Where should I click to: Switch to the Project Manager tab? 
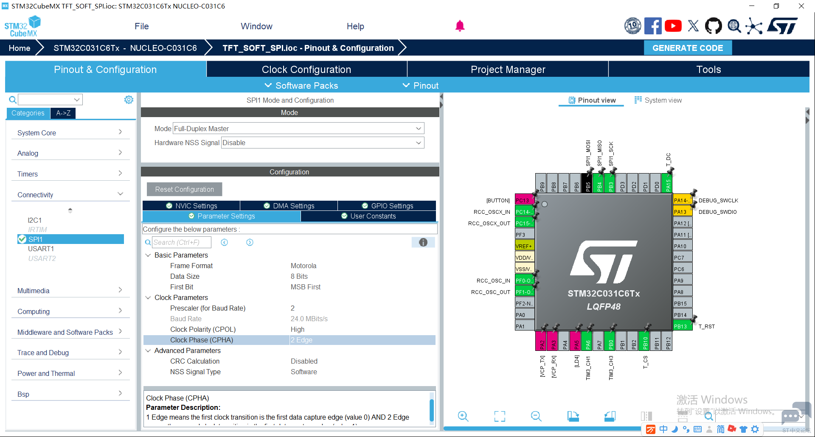coord(508,69)
